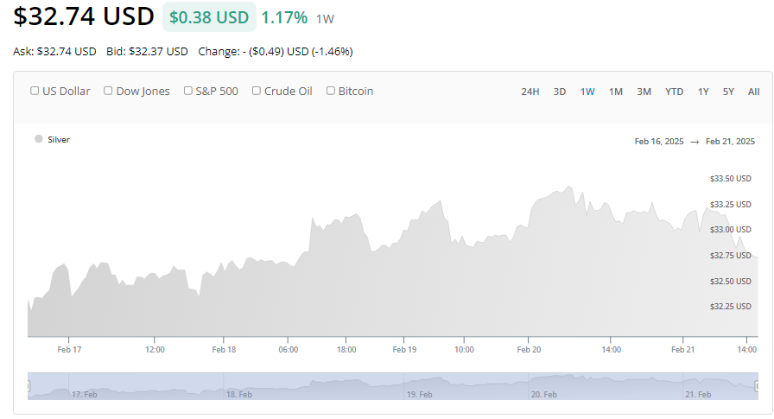Click the Silver legend dot
The width and height of the screenshot is (774, 419).
tap(39, 139)
